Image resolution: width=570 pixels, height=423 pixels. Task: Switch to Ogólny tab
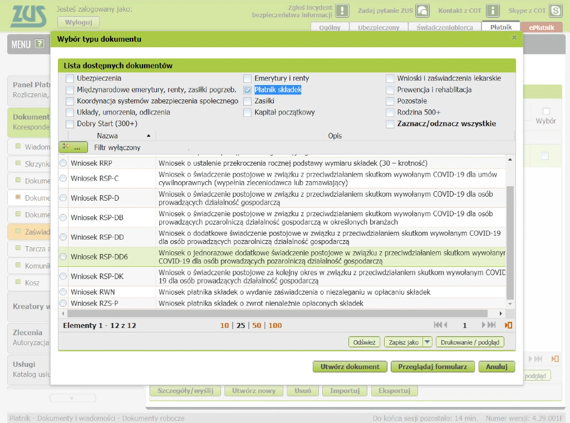pyautogui.click(x=330, y=27)
